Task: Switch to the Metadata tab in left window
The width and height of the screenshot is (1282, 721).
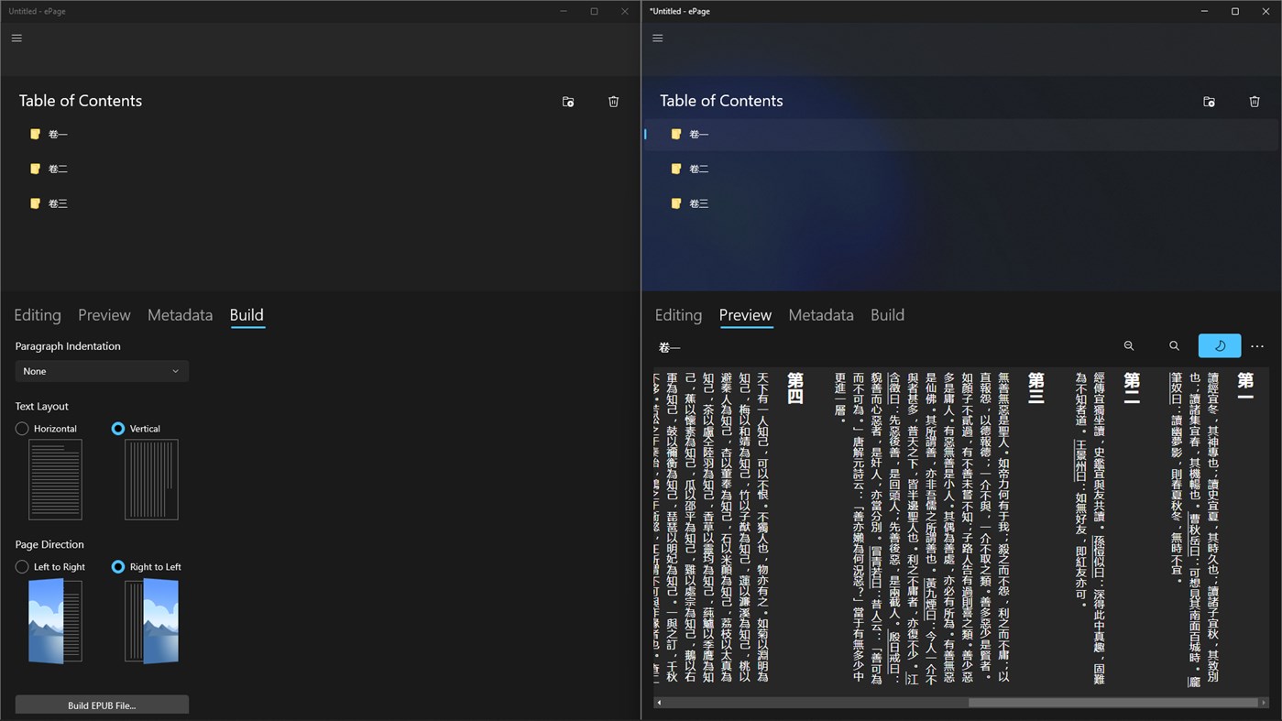Action: [x=180, y=315]
